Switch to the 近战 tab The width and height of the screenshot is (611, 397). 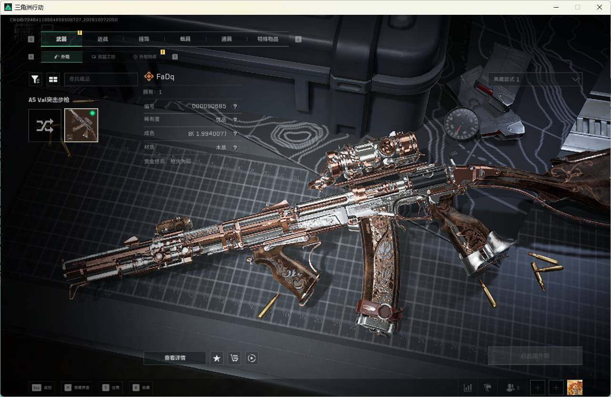102,39
